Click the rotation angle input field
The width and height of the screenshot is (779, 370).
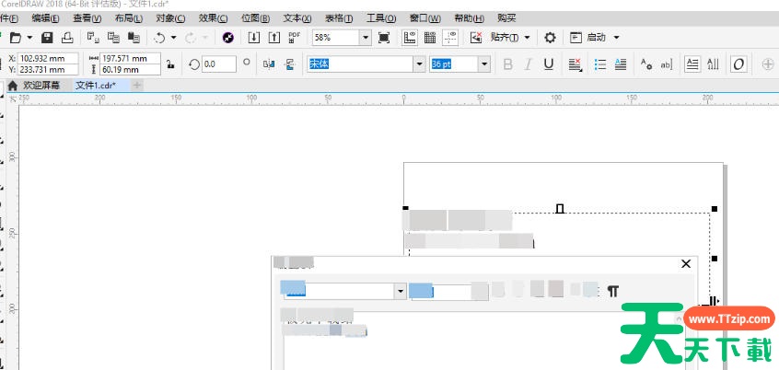[x=219, y=64]
